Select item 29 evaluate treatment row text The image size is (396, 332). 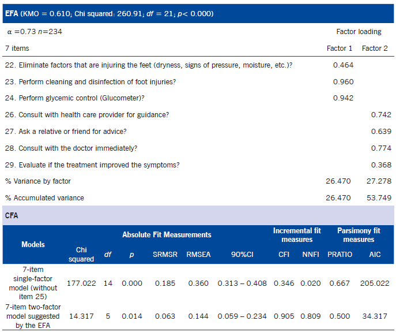[x=92, y=165]
